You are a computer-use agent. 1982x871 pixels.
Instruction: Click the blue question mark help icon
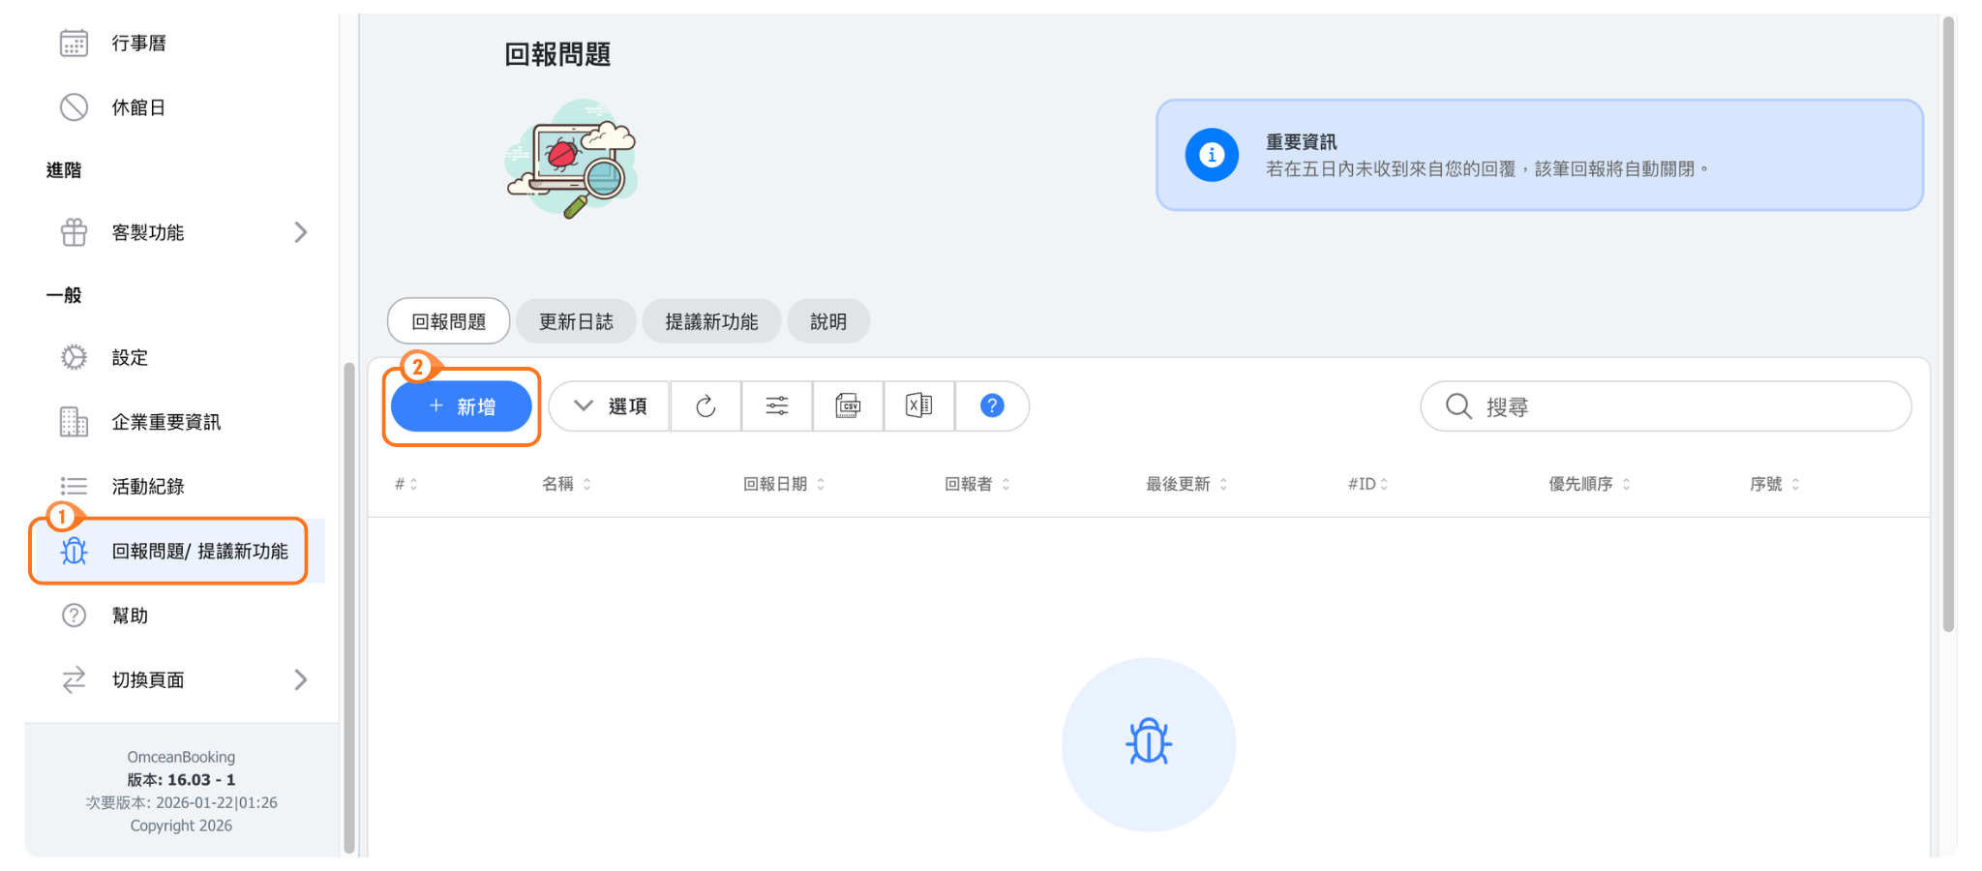click(992, 406)
